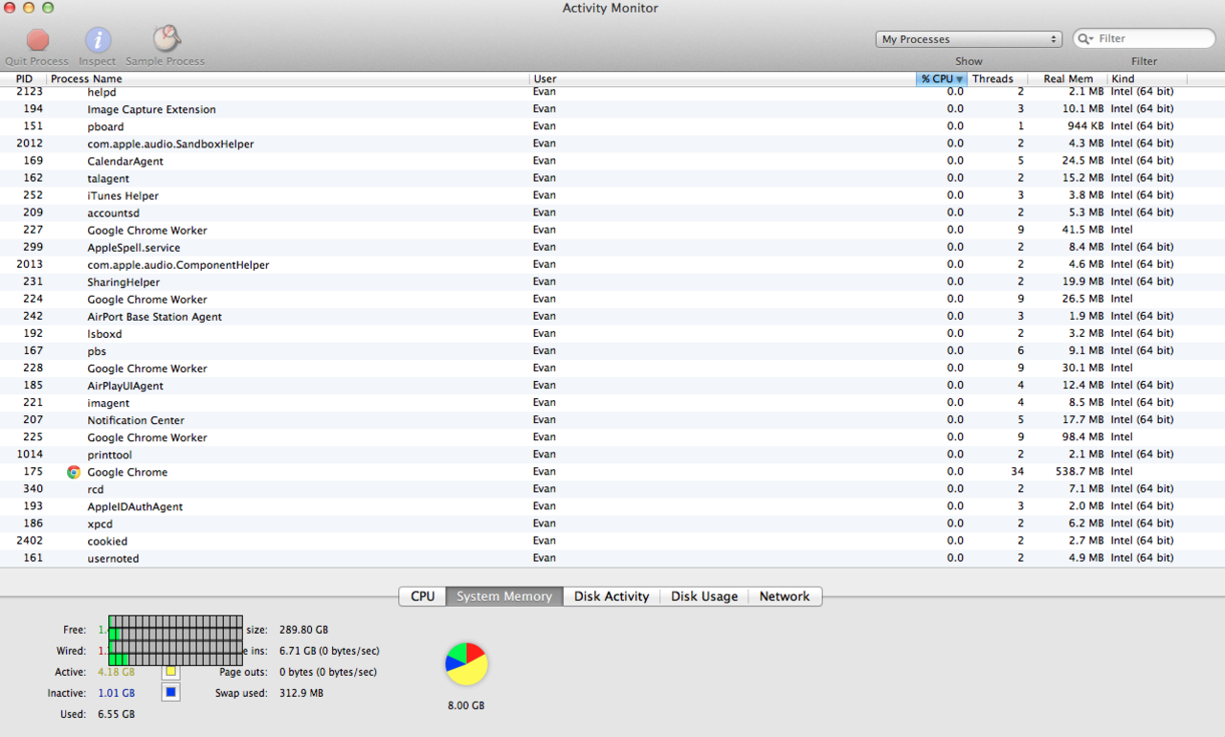
Task: Select the Image Capture Extension process
Action: (x=612, y=109)
